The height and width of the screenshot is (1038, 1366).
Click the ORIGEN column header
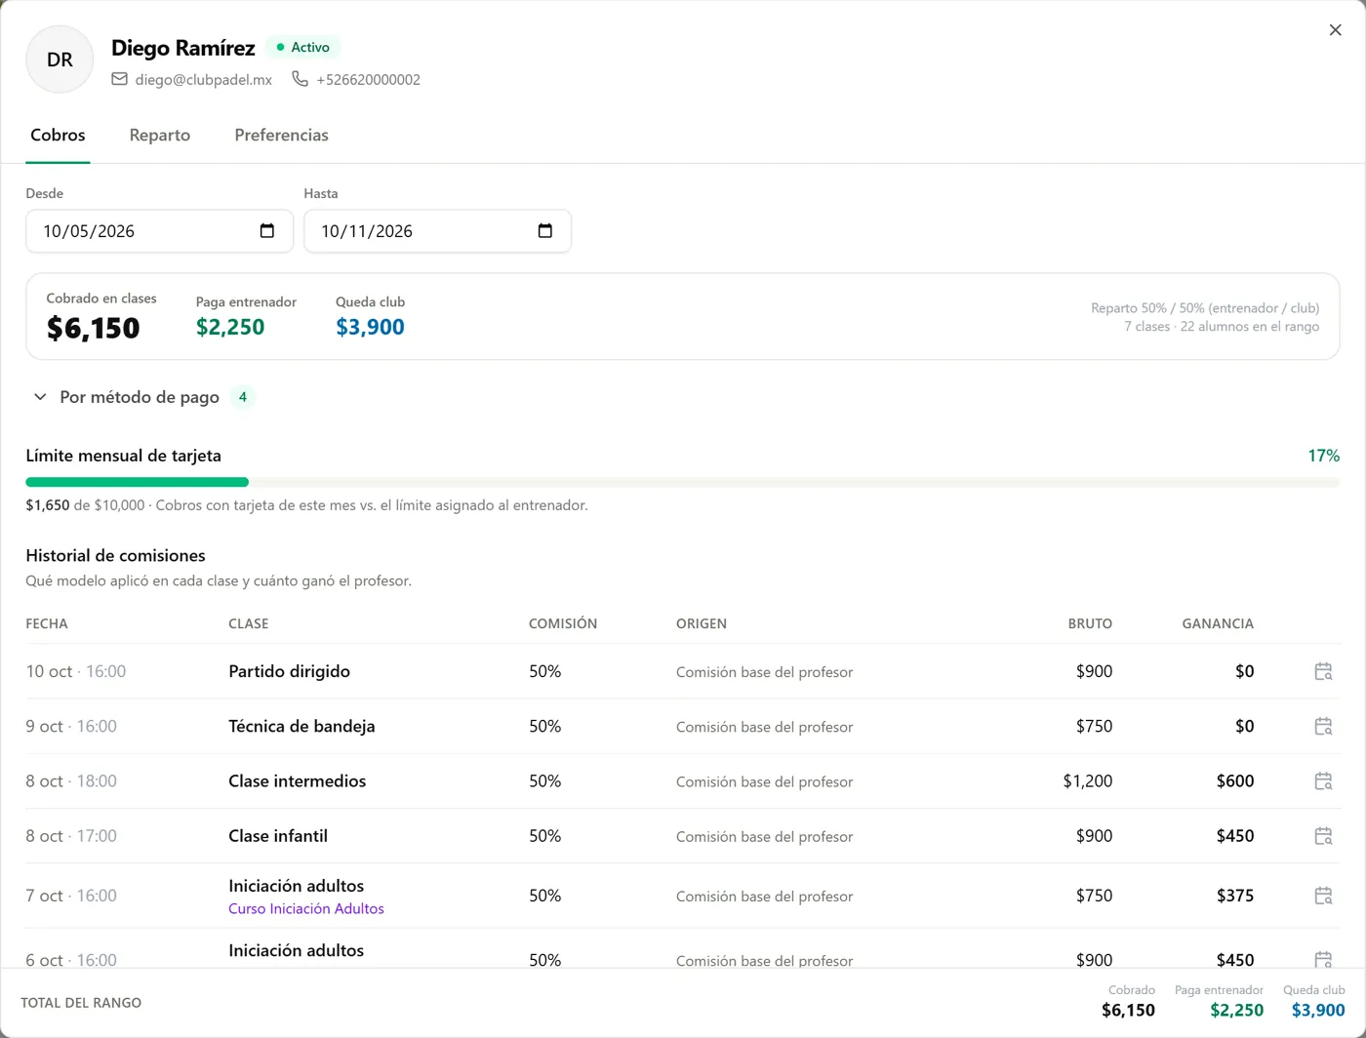tap(702, 623)
